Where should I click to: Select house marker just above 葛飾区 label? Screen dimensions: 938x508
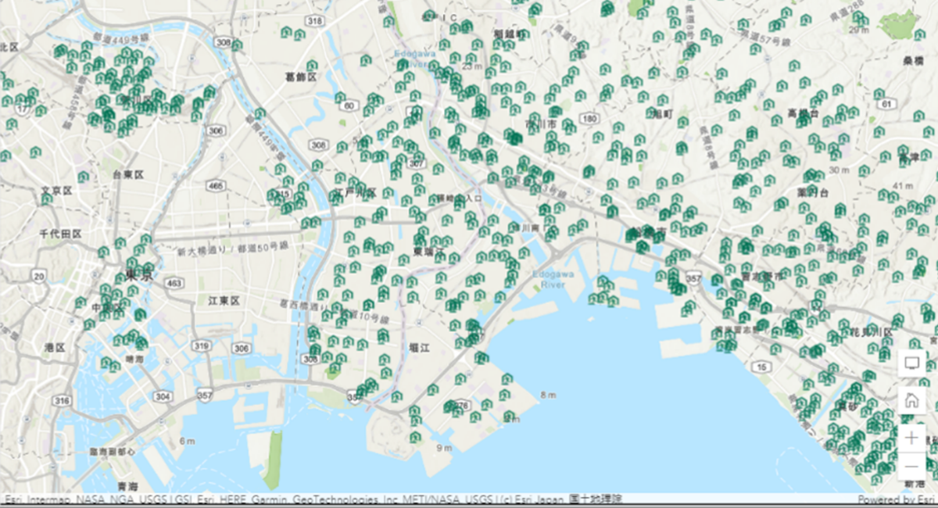pos(311,66)
